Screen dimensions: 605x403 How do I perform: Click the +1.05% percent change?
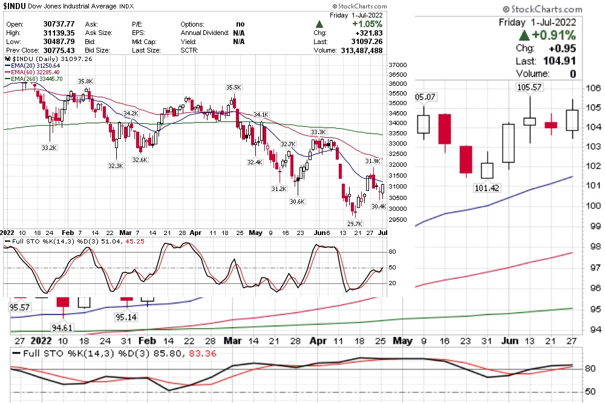[x=367, y=24]
